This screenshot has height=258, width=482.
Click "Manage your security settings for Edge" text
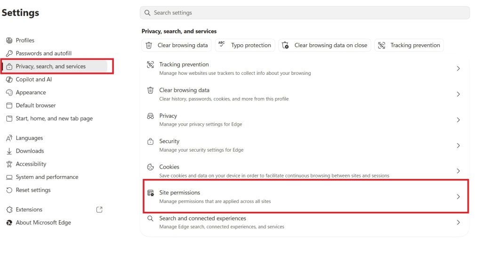pyautogui.click(x=201, y=150)
